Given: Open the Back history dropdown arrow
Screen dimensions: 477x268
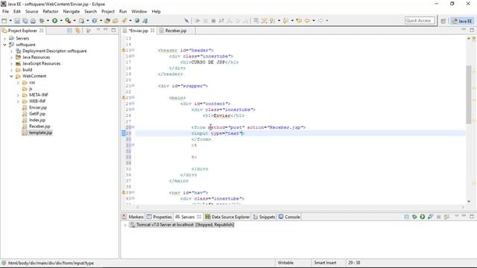Looking at the screenshot, I should click(314, 21).
